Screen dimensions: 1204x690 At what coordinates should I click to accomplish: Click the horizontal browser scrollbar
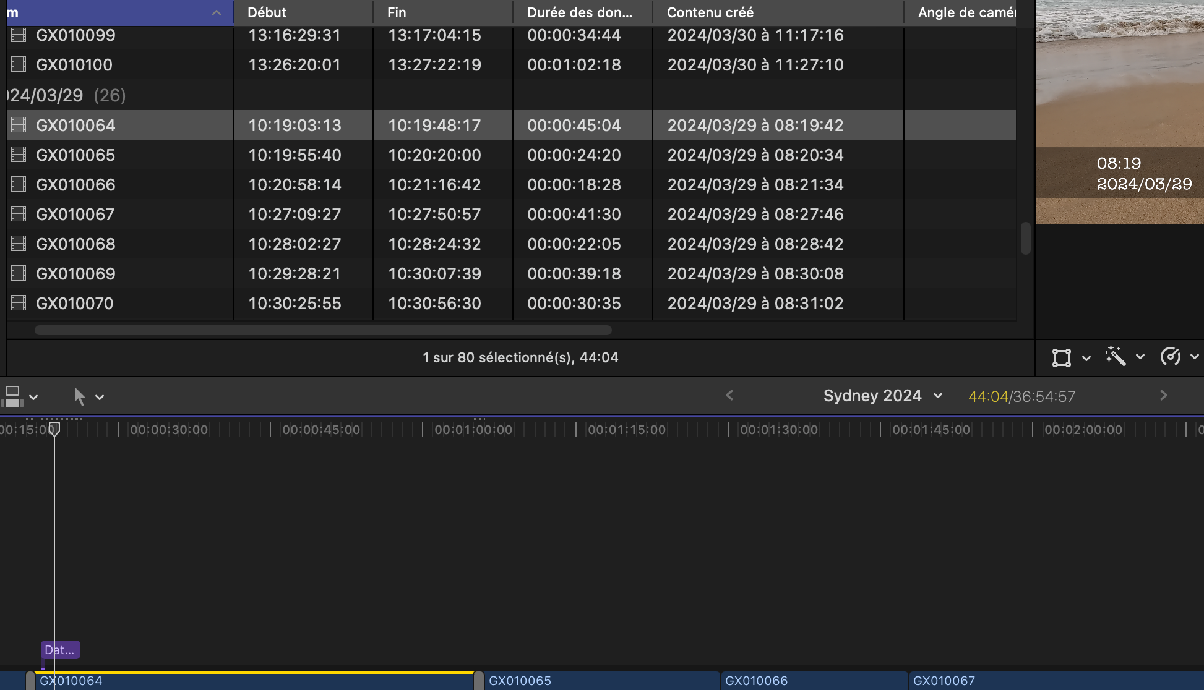[x=323, y=330]
